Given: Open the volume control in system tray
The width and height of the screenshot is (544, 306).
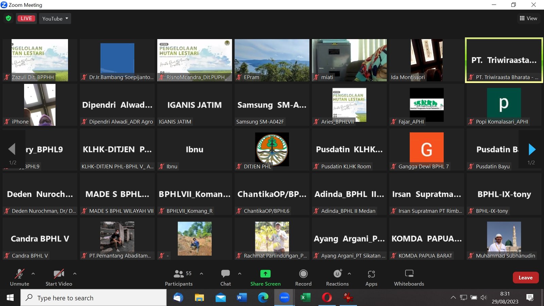Looking at the screenshot, I should [x=483, y=297].
